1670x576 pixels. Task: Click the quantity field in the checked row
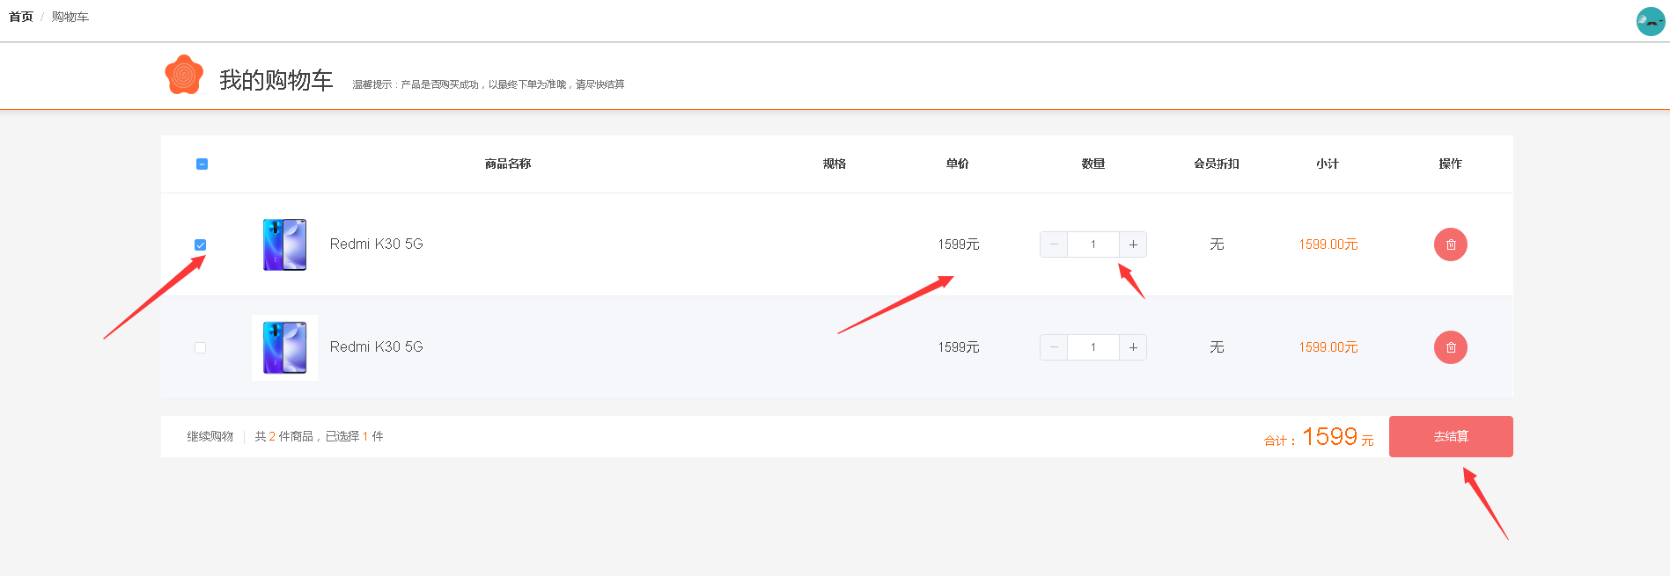pos(1093,244)
